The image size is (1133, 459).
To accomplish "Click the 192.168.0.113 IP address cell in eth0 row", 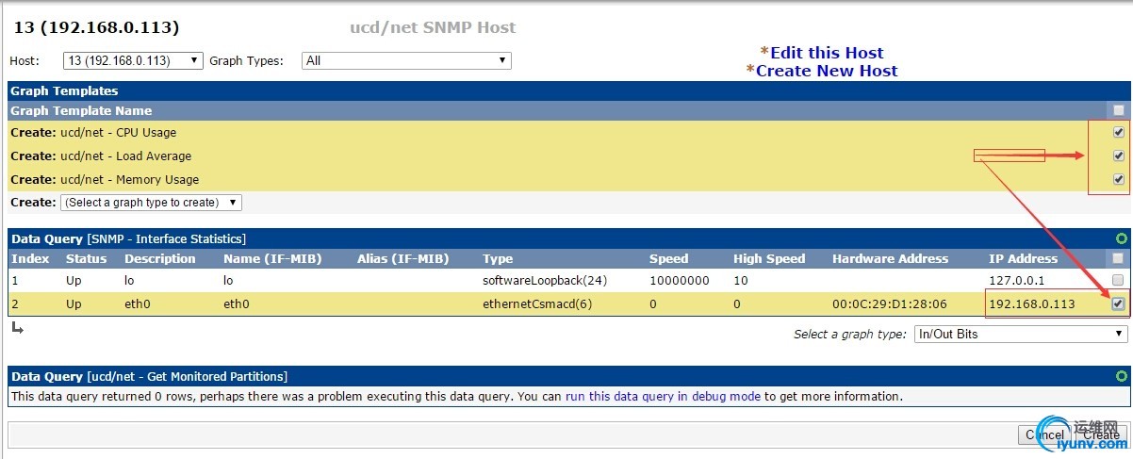I will (1032, 304).
